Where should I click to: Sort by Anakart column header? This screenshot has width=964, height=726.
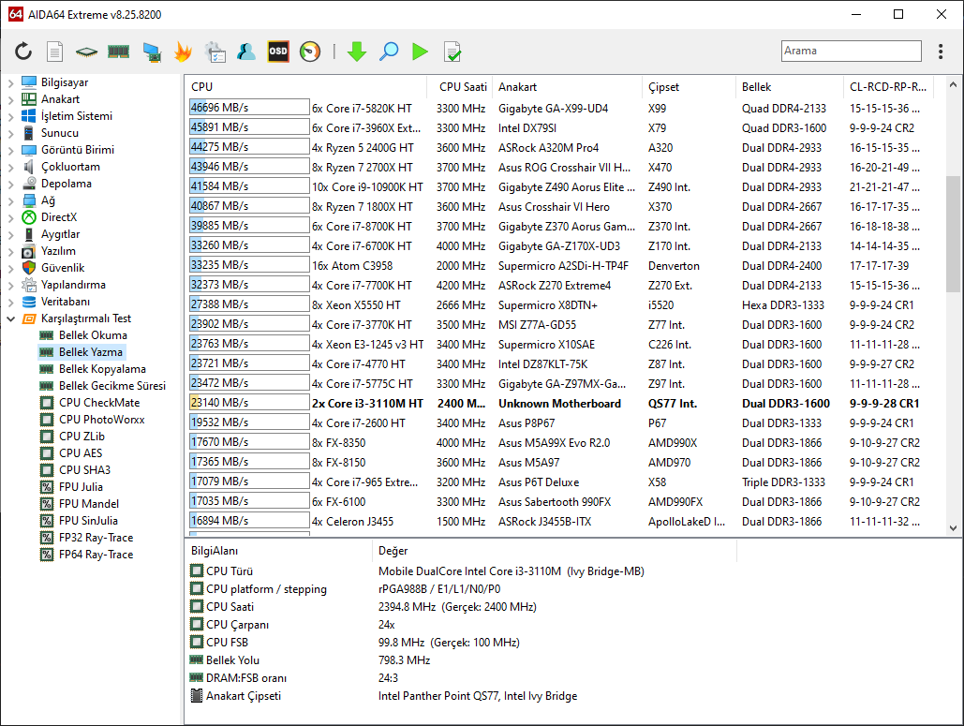tap(568, 87)
